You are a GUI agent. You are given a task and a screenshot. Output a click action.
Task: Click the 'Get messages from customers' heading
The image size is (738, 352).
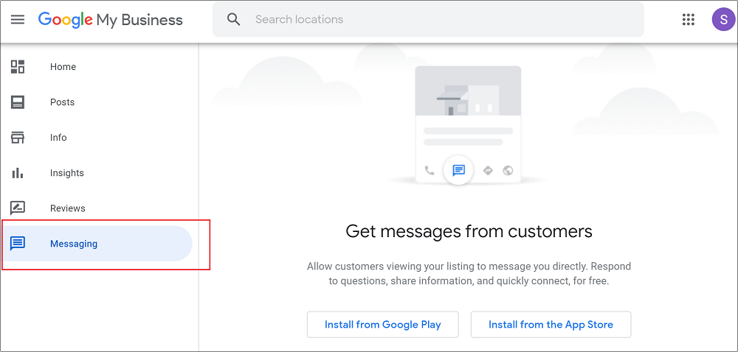click(x=469, y=231)
